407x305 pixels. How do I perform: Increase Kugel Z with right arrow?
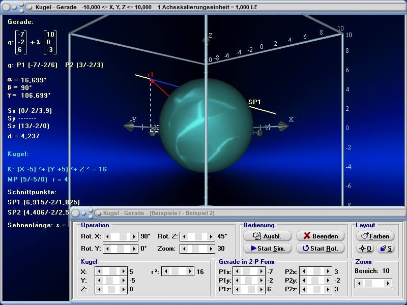tap(123, 289)
